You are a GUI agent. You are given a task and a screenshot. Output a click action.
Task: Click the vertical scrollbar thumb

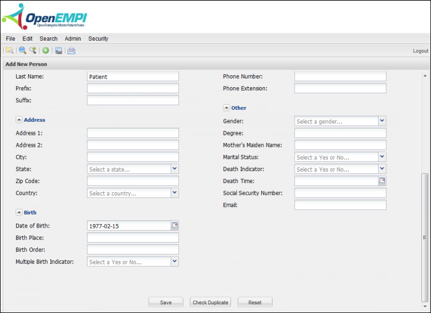(425, 237)
